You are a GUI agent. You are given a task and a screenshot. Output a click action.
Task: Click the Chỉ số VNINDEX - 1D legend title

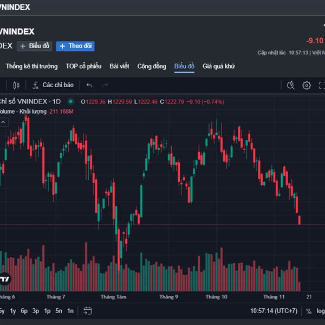30,102
